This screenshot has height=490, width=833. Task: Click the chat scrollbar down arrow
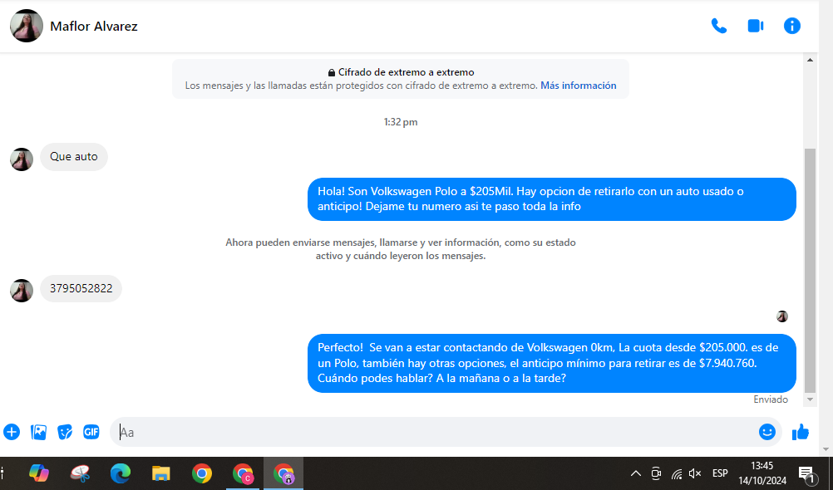(x=811, y=399)
